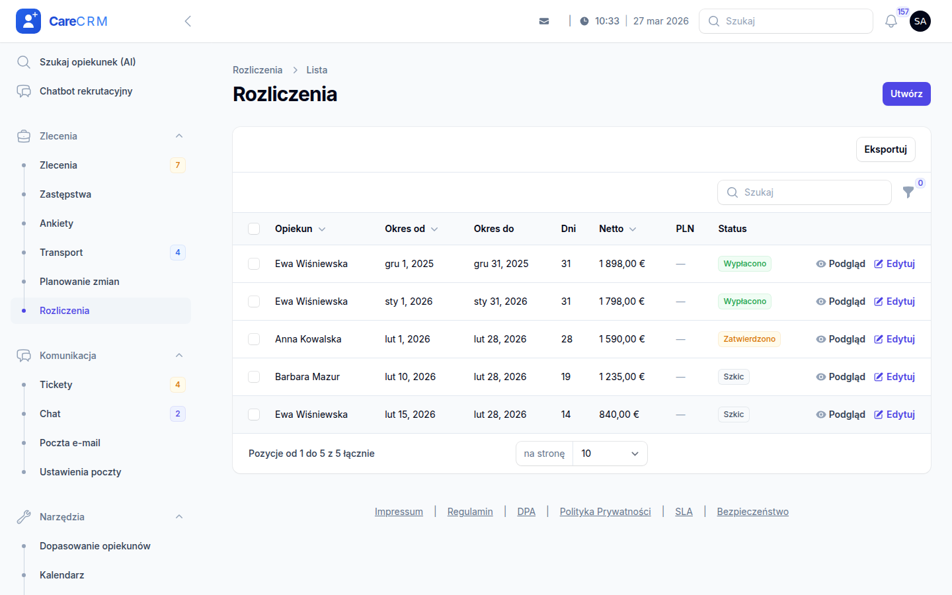Open the rows per page dropdown

[610, 454]
